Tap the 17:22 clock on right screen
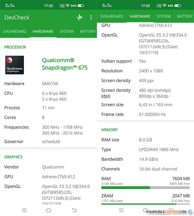Image resolution: width=194 pixels, height=216 pixels. click(145, 6)
